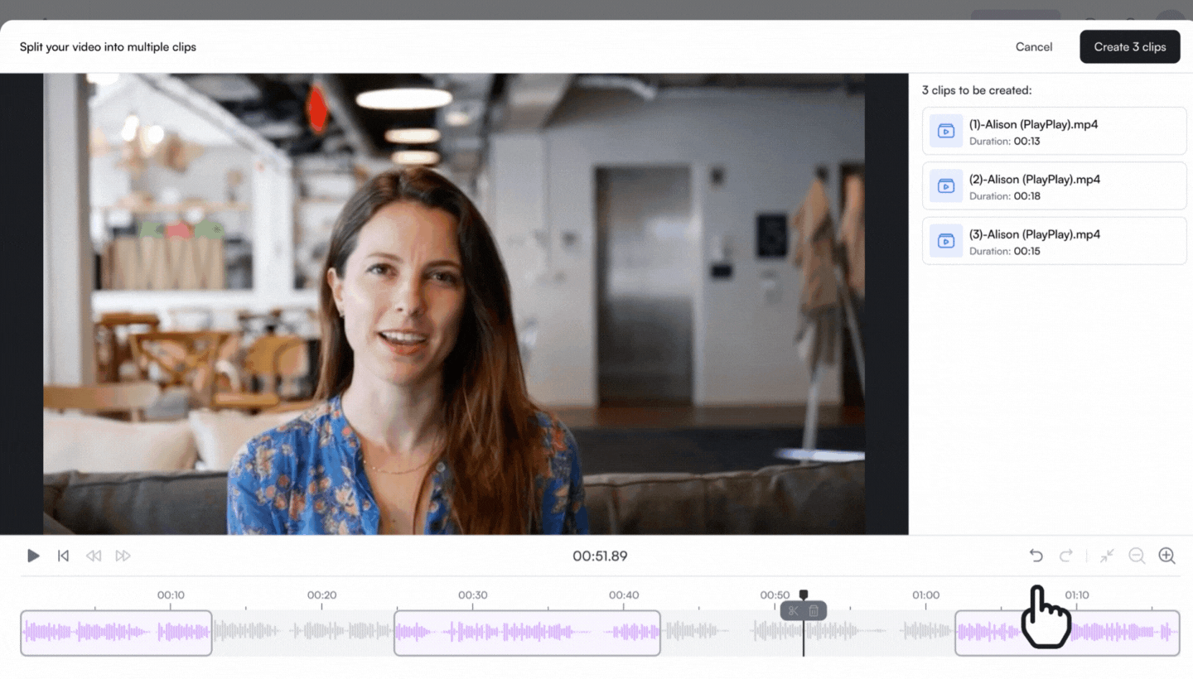The image size is (1193, 679).
Task: Undo the last timeline edit
Action: point(1036,556)
